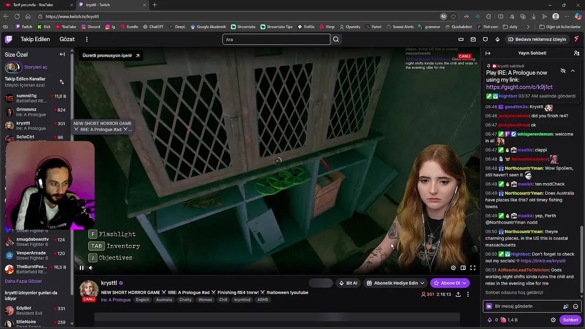This screenshot has height=329, width=585.
Task: Click the Ücretli promosyon içerir label
Action: tap(111, 55)
